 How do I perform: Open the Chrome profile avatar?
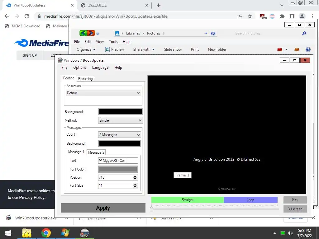302,16
